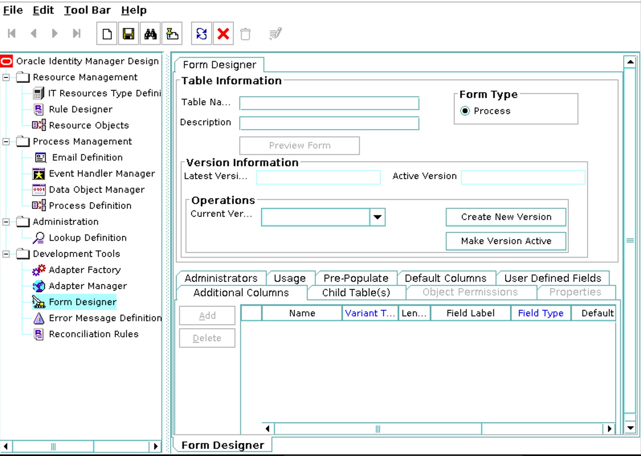The image size is (641, 456).
Task: Click the Form Designer bottom tab
Action: pos(223,445)
